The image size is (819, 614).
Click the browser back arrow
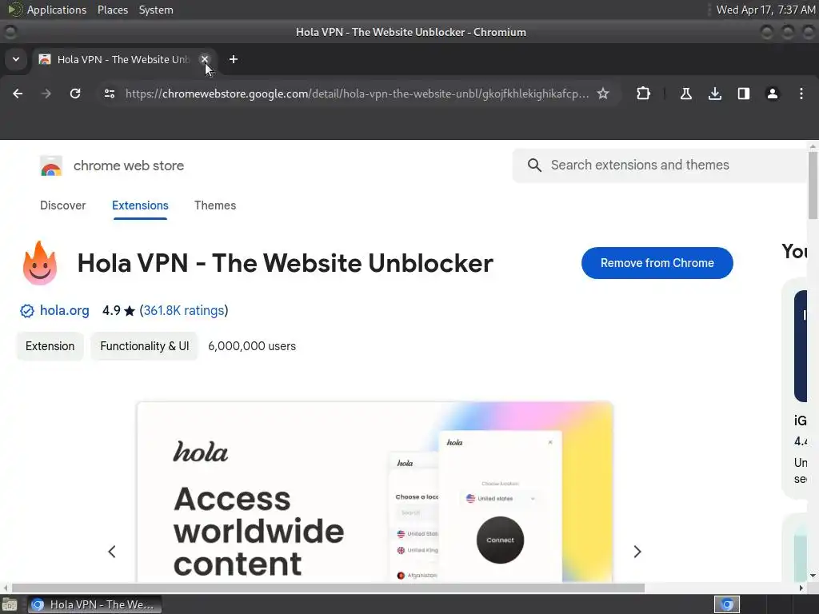tap(18, 94)
